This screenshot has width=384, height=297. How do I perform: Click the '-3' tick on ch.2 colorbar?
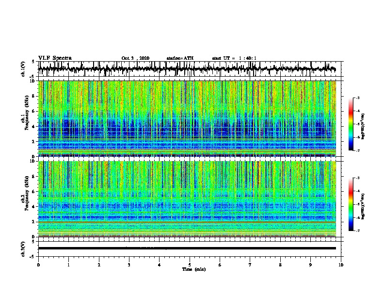point(358,178)
